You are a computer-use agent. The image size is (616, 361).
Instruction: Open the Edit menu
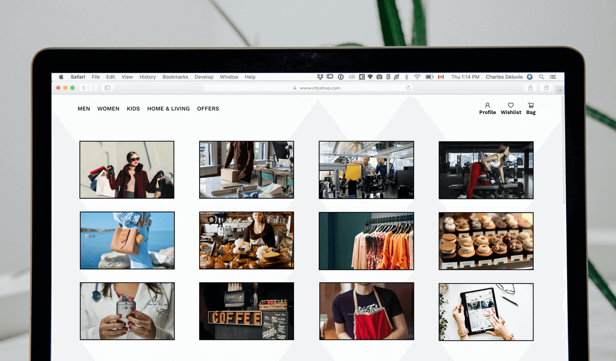click(110, 77)
